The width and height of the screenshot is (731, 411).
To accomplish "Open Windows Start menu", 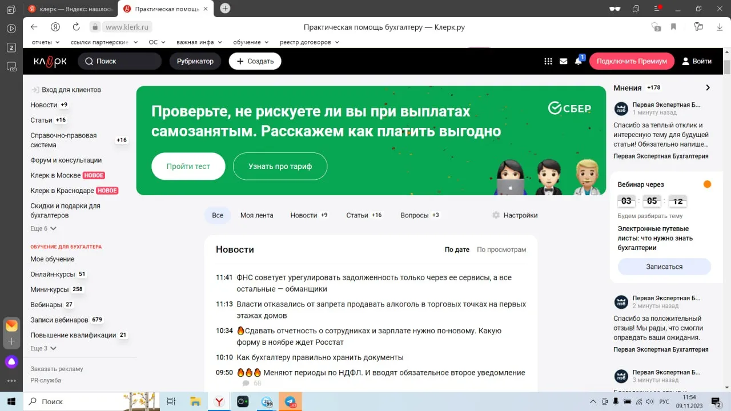I will click(11, 401).
